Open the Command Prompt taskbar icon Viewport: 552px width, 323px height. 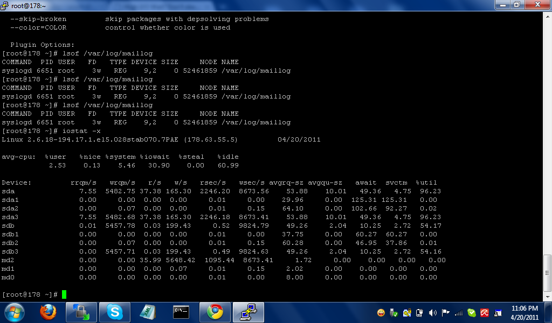(181, 312)
